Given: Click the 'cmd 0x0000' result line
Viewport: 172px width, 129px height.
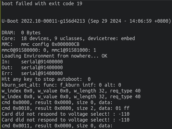Looking at the screenshot, I should pyautogui.click(x=57, y=102).
